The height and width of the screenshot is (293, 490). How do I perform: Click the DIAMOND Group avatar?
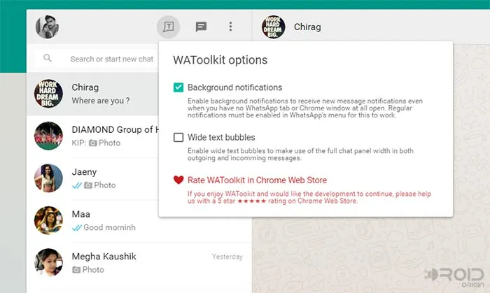pyautogui.click(x=48, y=136)
